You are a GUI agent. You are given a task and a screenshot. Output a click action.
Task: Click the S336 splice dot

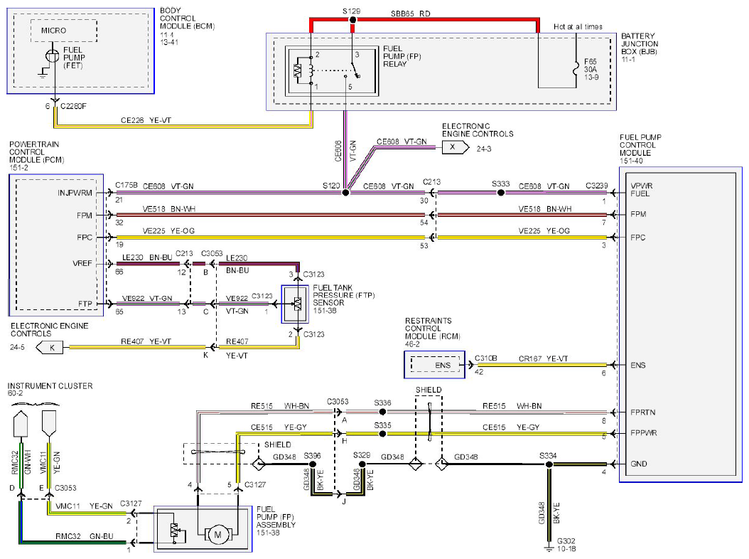tap(382, 412)
